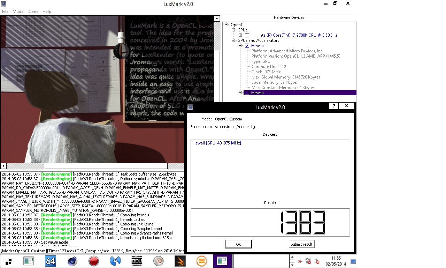Click the Windows task switcher icon in taskbar
446x268 pixels.
8,261
